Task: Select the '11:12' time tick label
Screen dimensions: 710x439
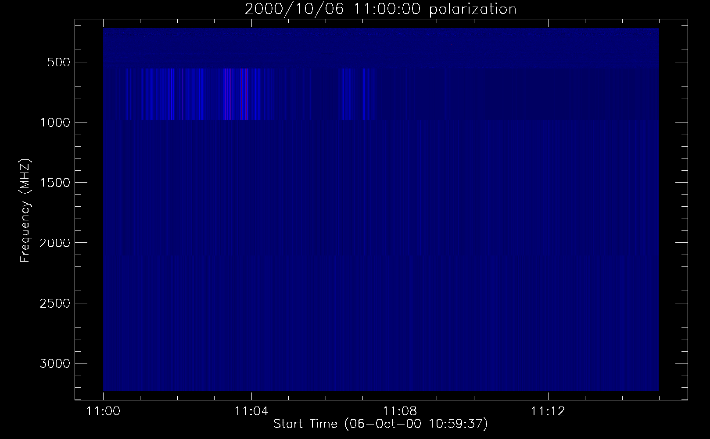Action: pos(548,412)
